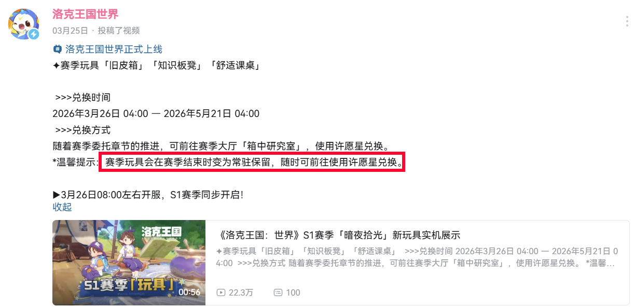Open the topic 洛克王国世界正式上线

click(x=114, y=49)
